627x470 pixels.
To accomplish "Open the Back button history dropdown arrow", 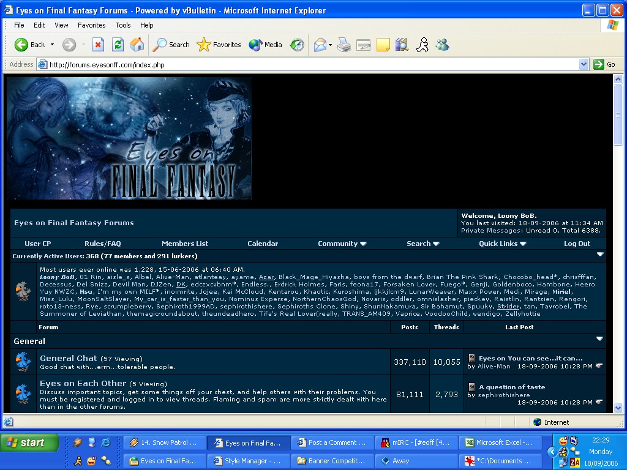I will click(x=52, y=45).
